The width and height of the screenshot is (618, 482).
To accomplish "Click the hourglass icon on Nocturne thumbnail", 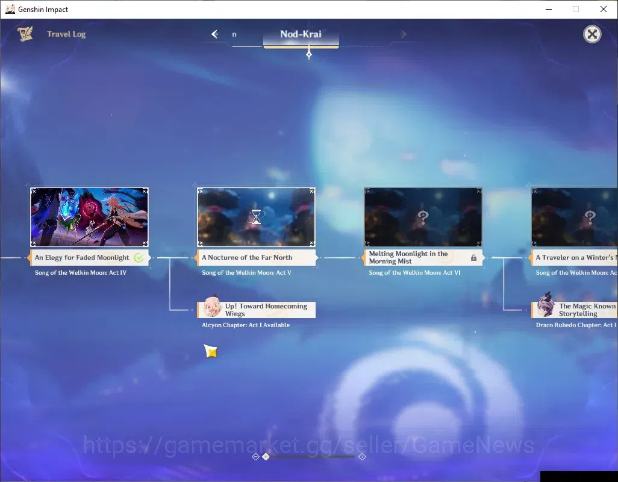I will click(256, 217).
